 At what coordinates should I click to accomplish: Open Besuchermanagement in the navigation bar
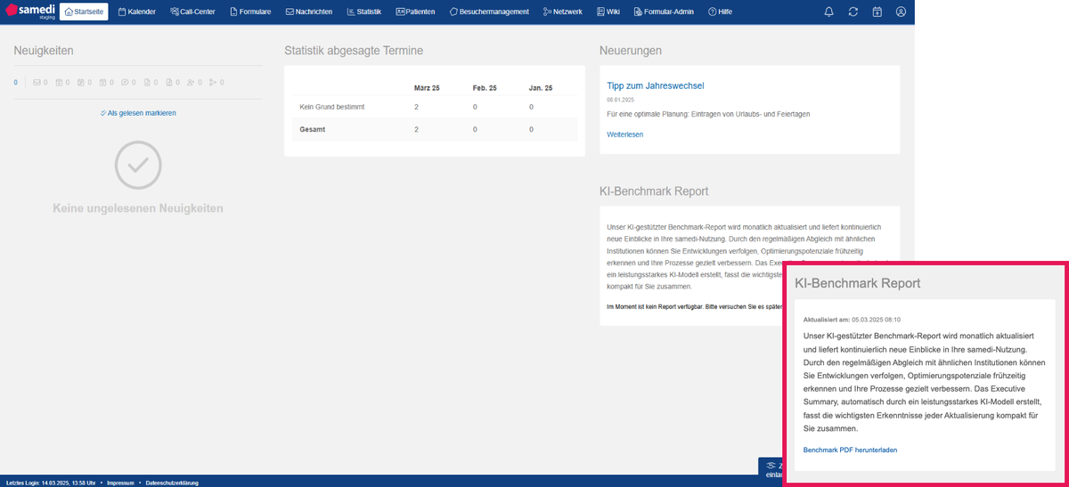click(490, 12)
